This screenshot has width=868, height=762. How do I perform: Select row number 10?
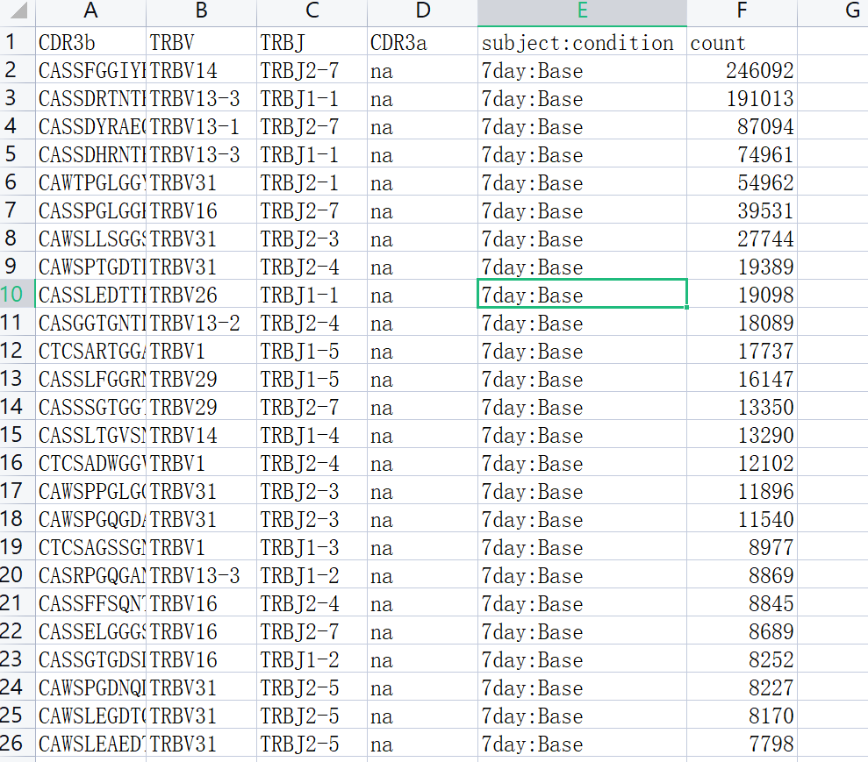point(16,295)
